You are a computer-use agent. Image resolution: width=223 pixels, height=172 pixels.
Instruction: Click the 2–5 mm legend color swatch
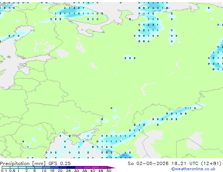[x=30, y=167]
